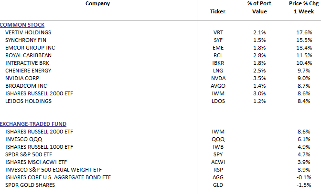
Task: Select the INVESCO QQQ fund name
Action: click(x=23, y=139)
